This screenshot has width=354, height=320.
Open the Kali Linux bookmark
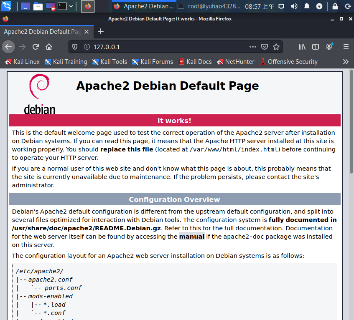[x=22, y=62]
